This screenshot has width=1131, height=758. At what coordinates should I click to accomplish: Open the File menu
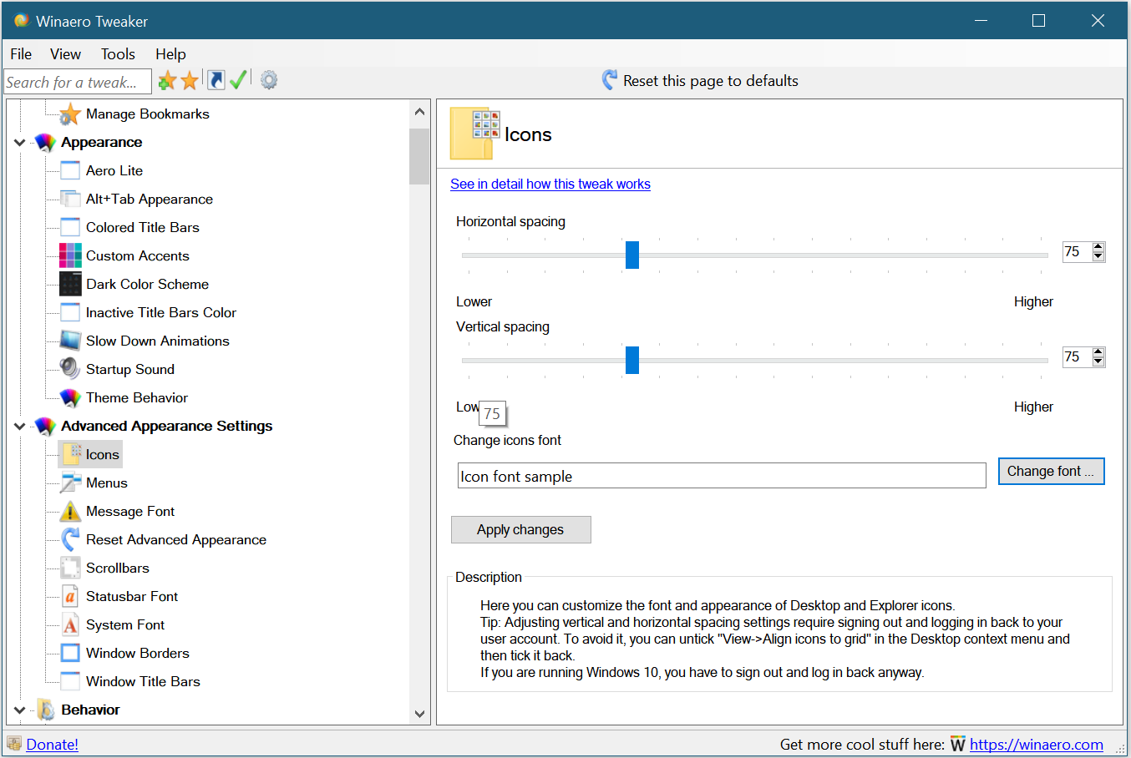click(21, 54)
